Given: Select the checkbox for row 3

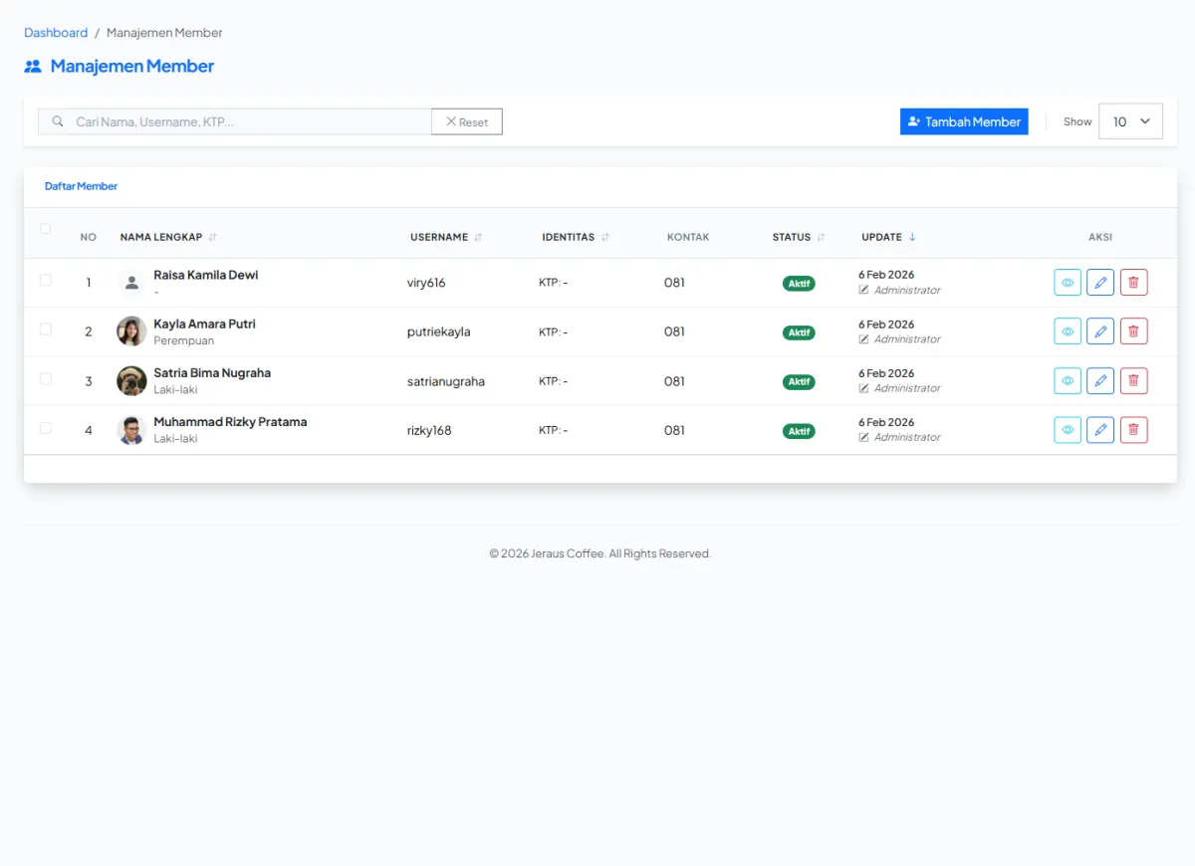Looking at the screenshot, I should 46,379.
